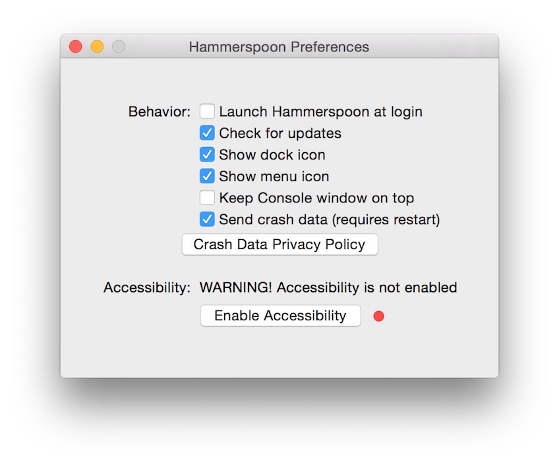This screenshot has width=559, height=464.
Task: Minimize the window with the yellow button
Action: (x=97, y=47)
